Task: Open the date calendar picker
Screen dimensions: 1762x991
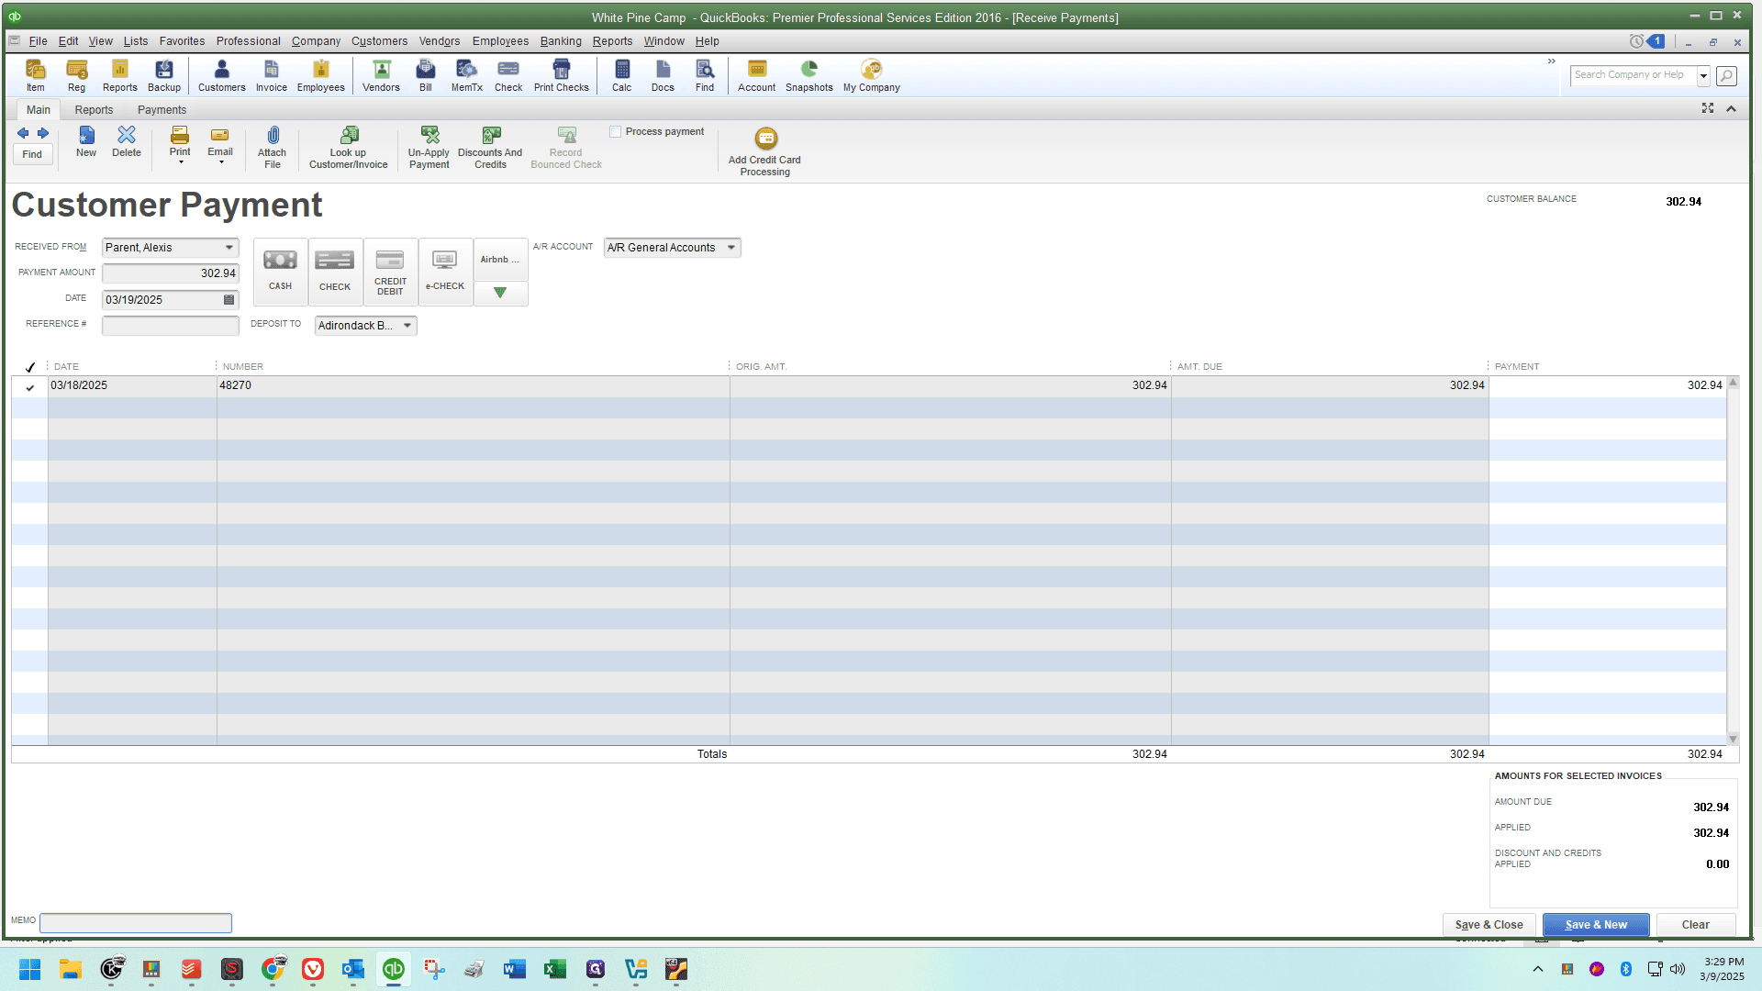Action: pyautogui.click(x=229, y=300)
